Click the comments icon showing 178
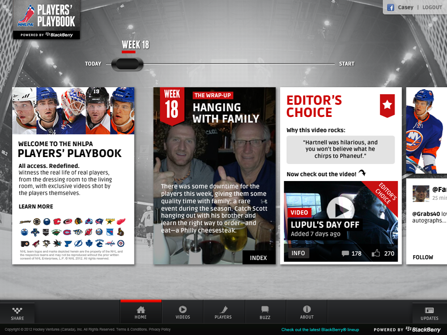447x335 pixels. (x=345, y=253)
